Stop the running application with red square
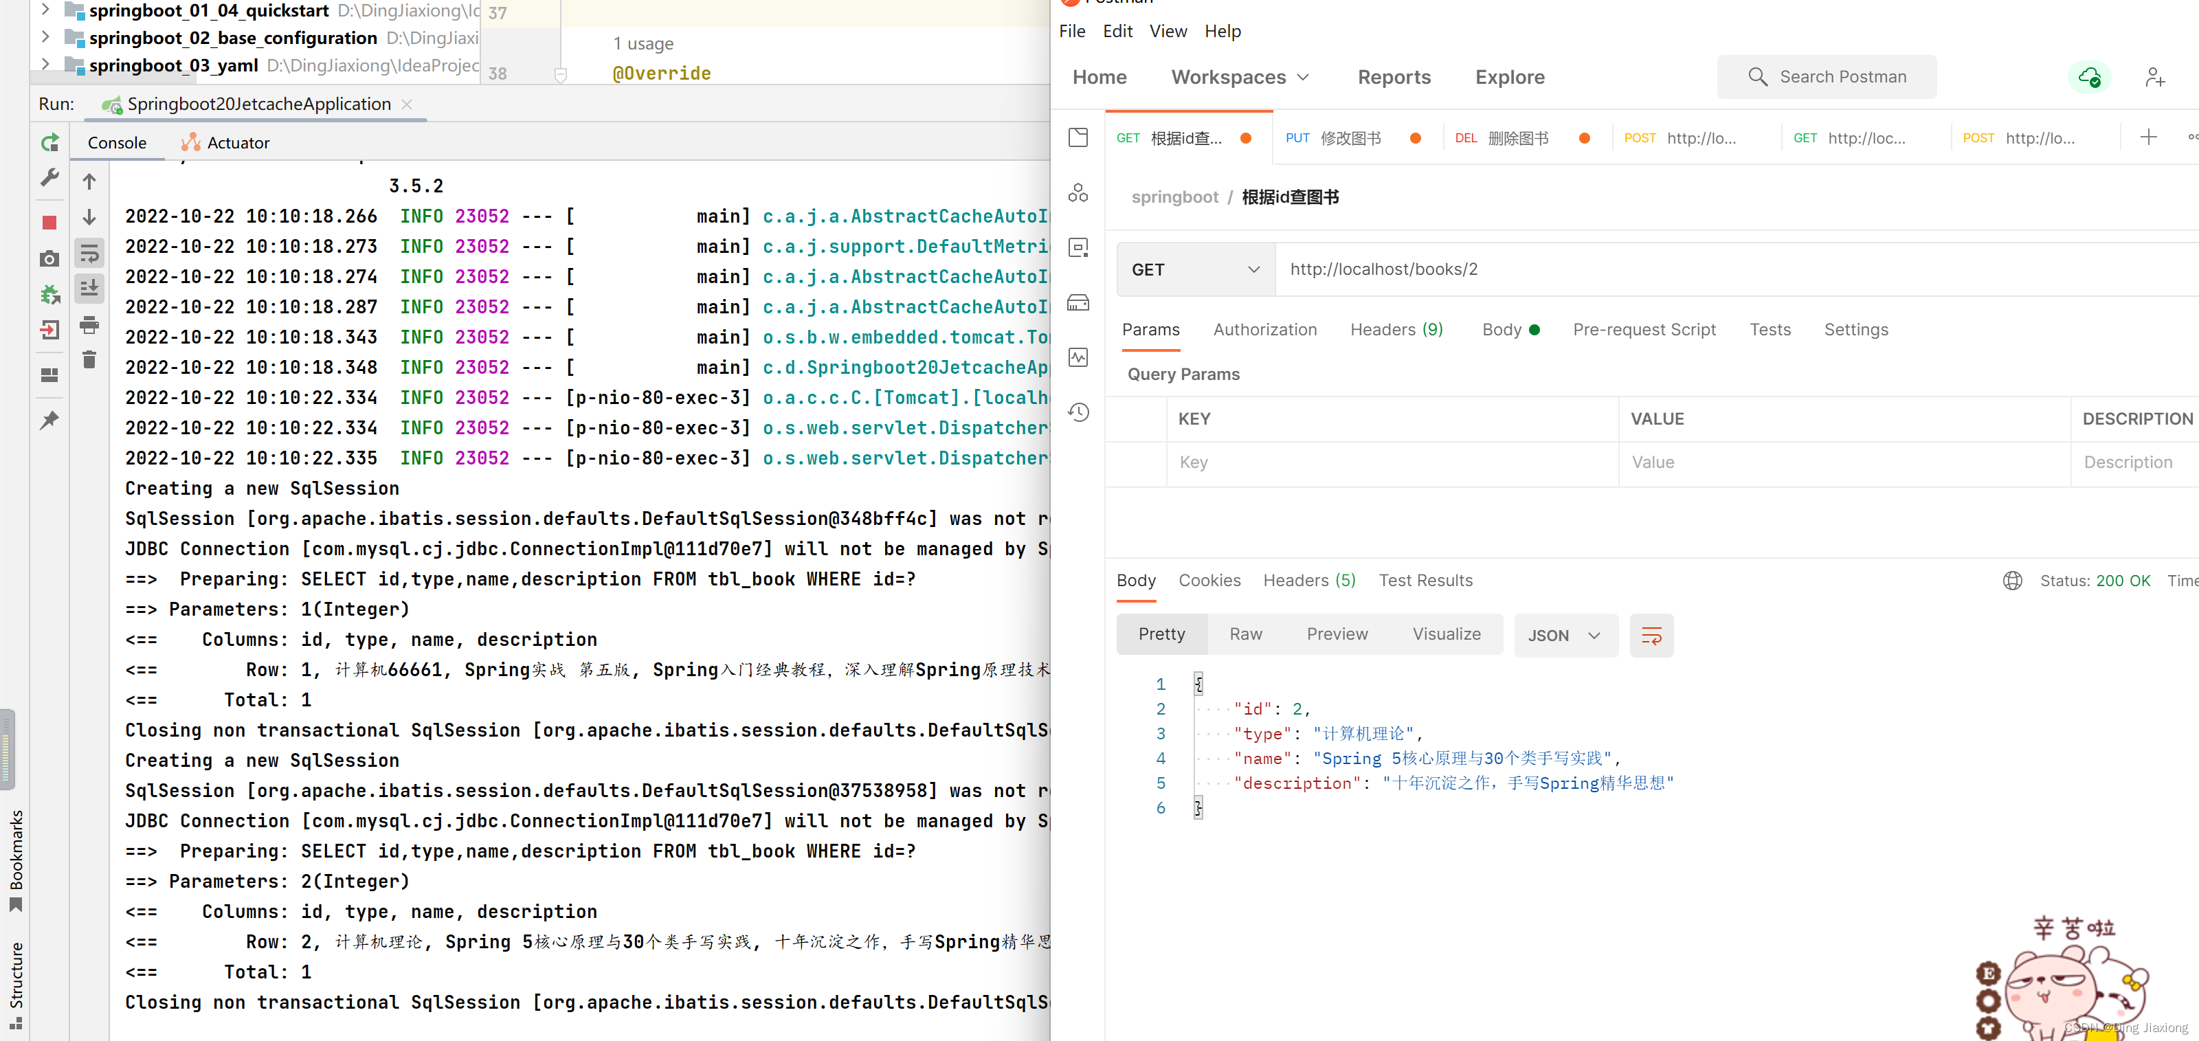Image resolution: width=2199 pixels, height=1041 pixels. pos(49,223)
